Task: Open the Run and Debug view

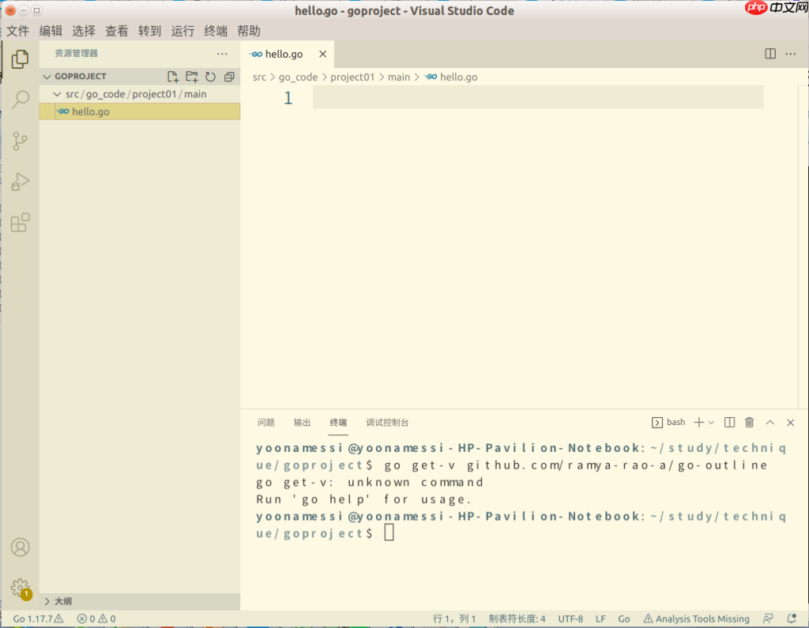Action: (20, 182)
